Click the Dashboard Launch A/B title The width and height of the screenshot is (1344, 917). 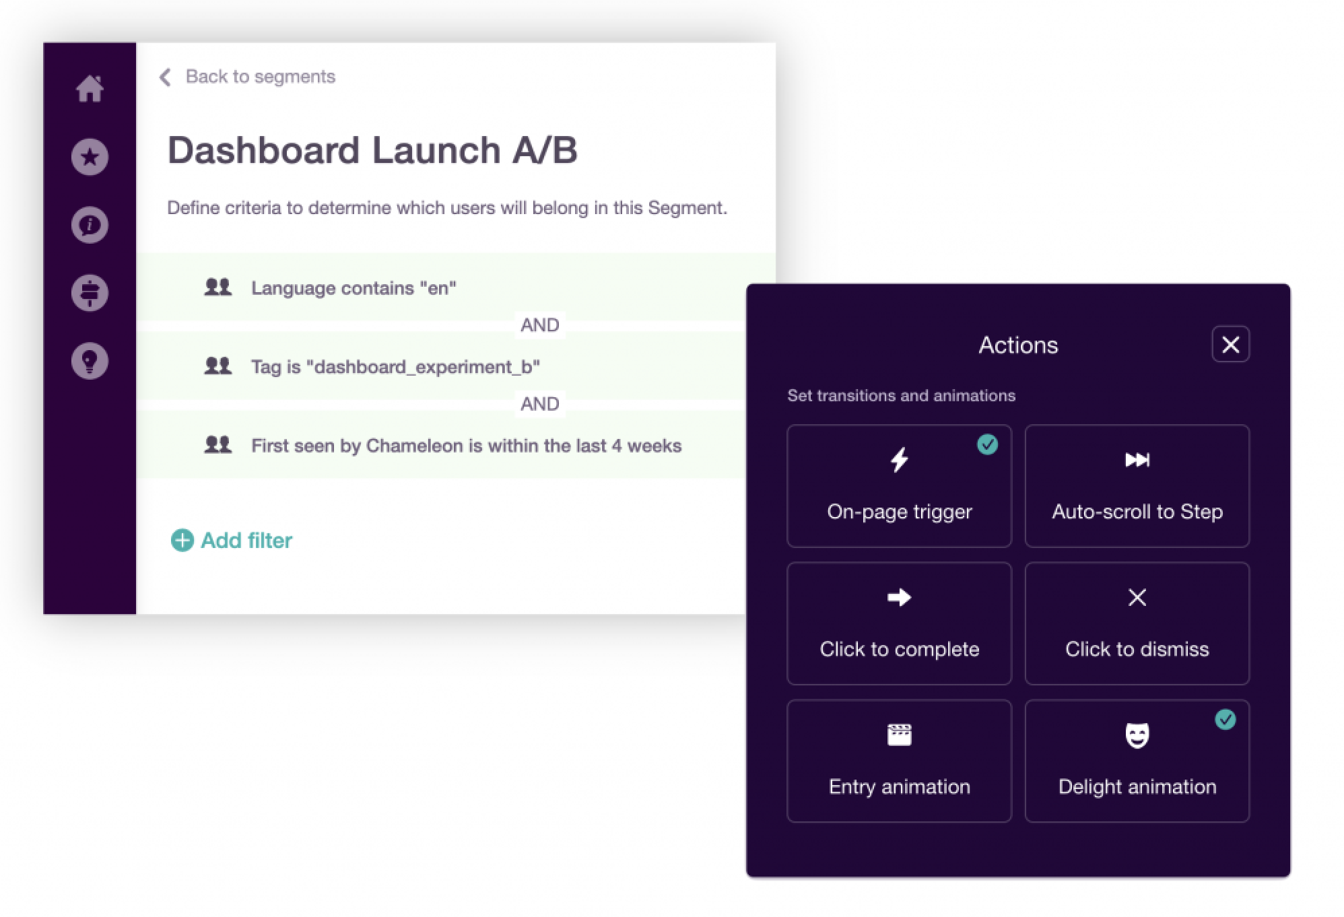[x=372, y=149]
